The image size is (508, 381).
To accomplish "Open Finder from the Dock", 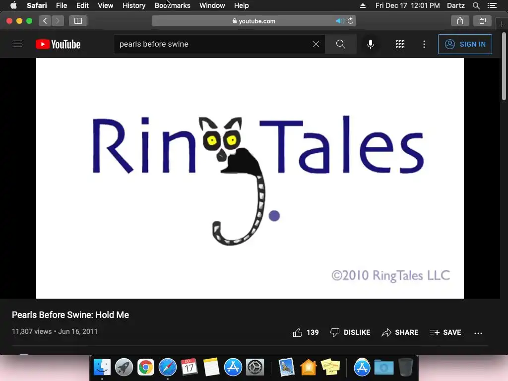I will pyautogui.click(x=102, y=368).
